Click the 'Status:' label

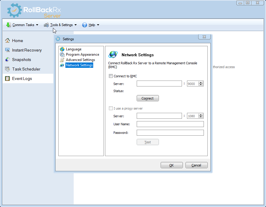pyautogui.click(x=118, y=91)
